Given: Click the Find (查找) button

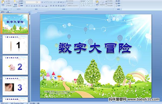Looking at the screenshot, I should click(118, 1).
